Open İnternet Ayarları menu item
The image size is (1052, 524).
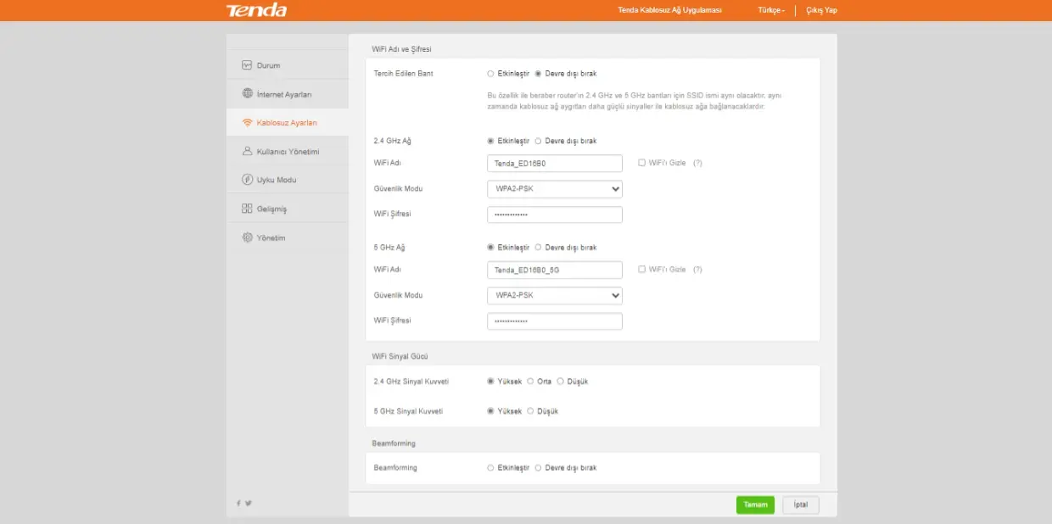288,94
